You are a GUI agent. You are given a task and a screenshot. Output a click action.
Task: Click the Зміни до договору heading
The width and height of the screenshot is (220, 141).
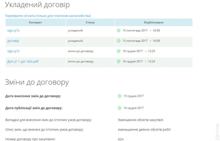coord(37,82)
